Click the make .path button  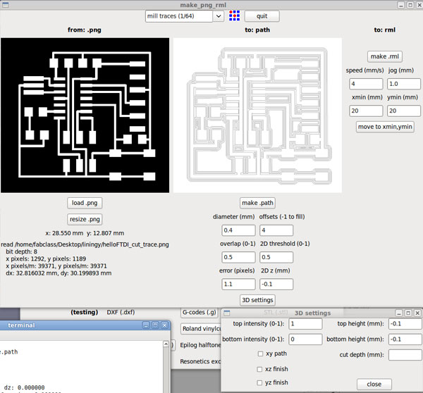[x=257, y=203]
